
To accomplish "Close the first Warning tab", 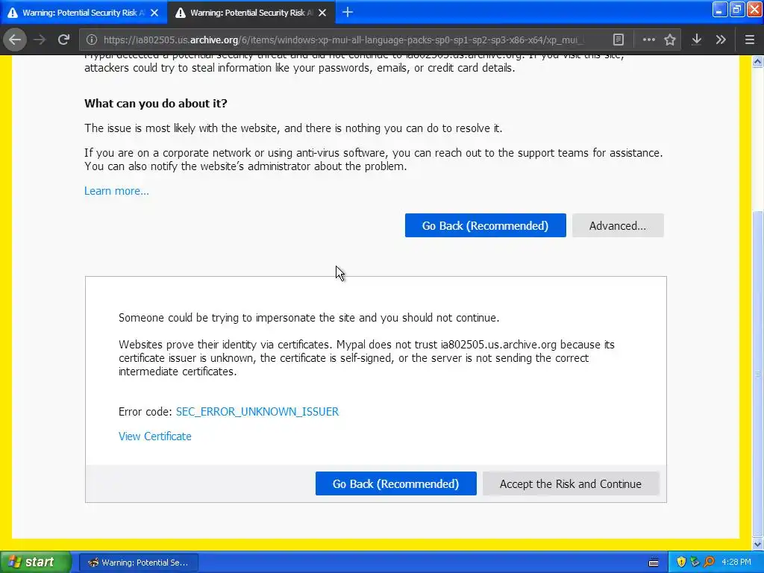I will click(154, 13).
